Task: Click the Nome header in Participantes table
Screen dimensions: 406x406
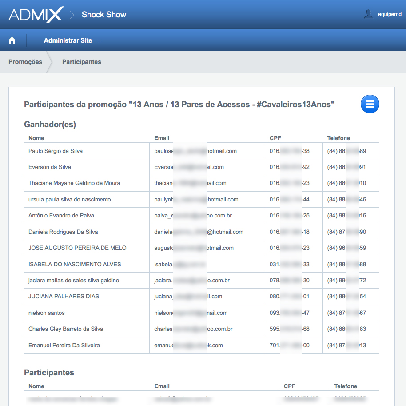Action: (36, 386)
